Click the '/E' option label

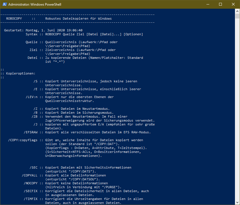[35, 89]
